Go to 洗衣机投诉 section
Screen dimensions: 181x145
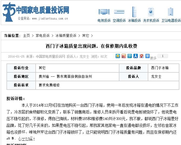151,20
